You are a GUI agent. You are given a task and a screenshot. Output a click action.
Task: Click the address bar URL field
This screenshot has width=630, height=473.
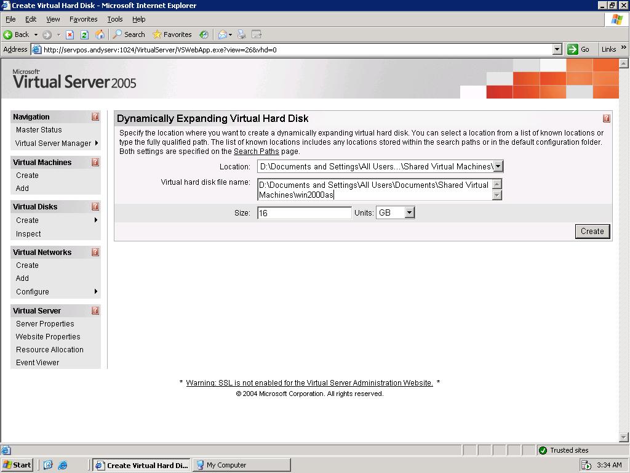coord(297,49)
